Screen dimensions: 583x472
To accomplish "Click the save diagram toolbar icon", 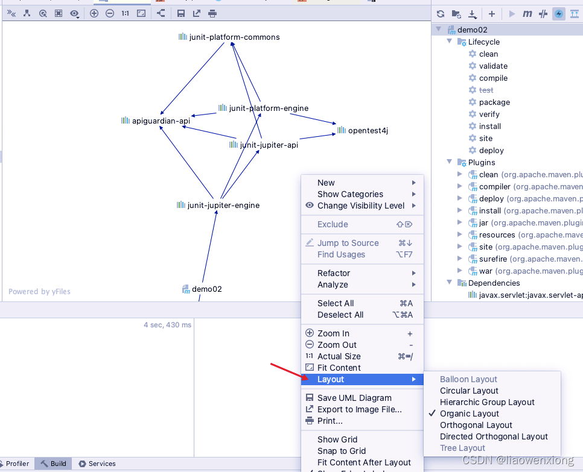I will coord(180,14).
